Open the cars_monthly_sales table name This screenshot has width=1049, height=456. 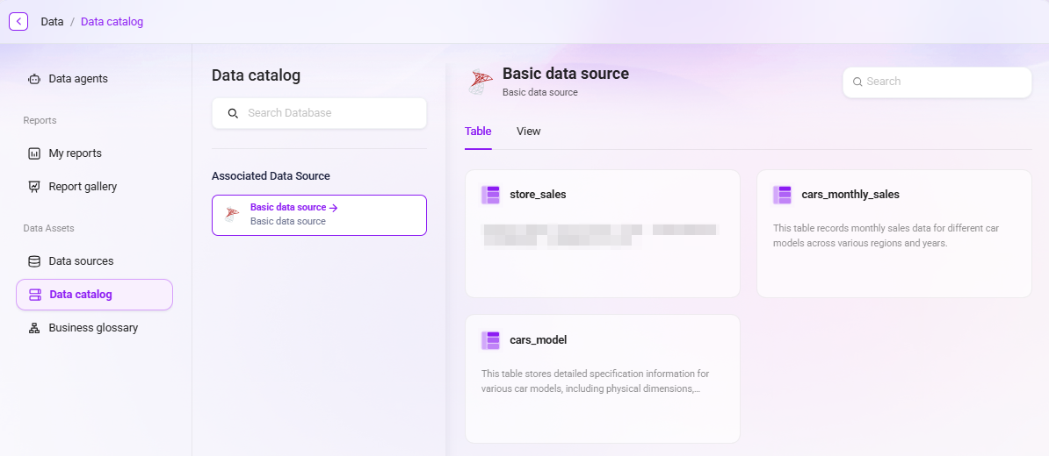click(850, 195)
